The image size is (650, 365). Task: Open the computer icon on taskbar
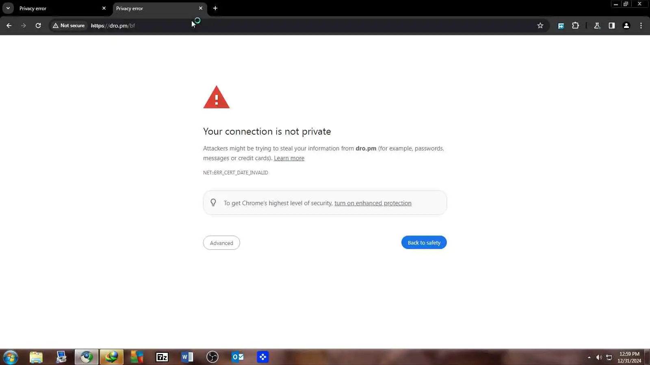pos(61,357)
